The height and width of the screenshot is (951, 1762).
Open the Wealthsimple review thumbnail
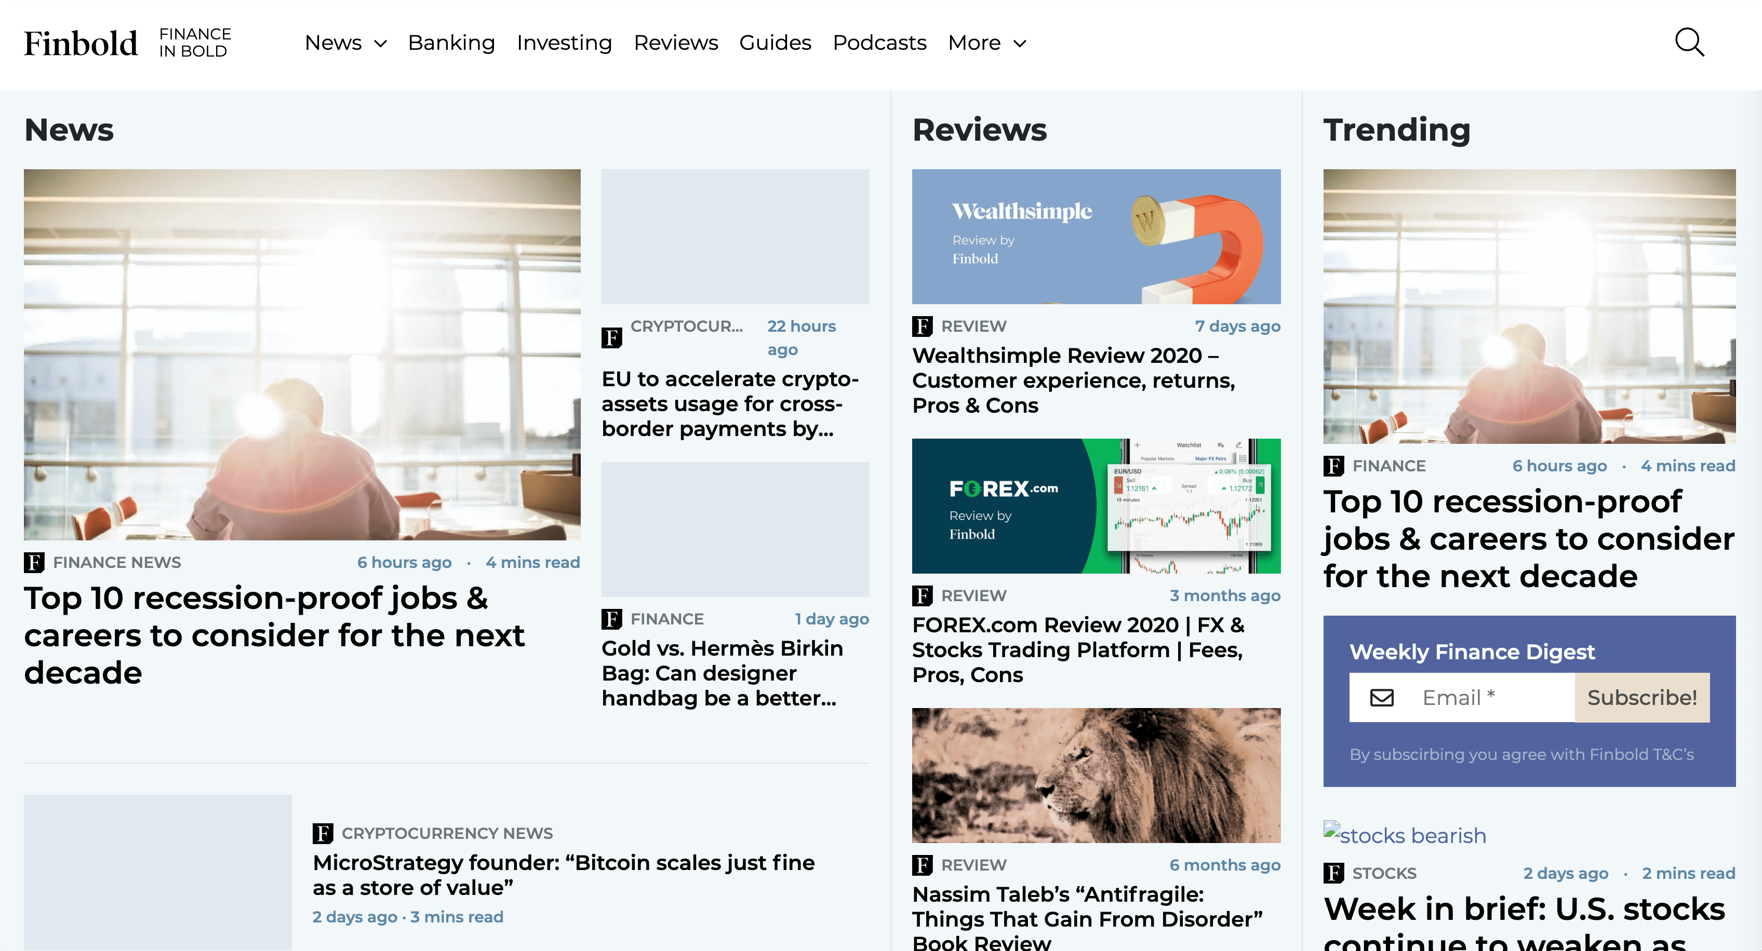[1096, 237]
